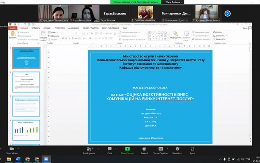
Task: Click Копировать (Copy) in clipboard group
Action: (24, 36)
